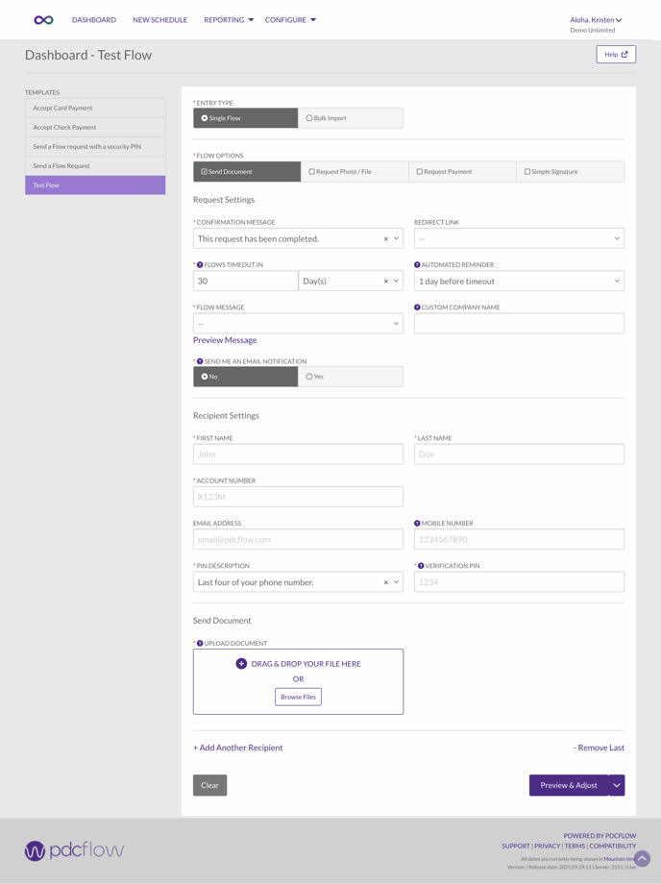Expand the Automated Reminder dropdown

(x=519, y=282)
